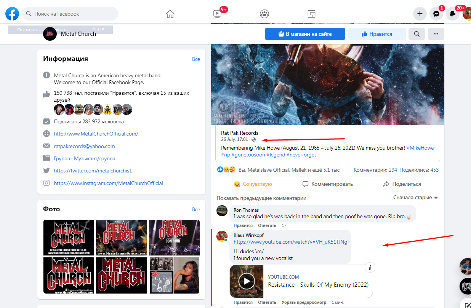Open the Instagram MetalChurchOfficial link

(108, 183)
